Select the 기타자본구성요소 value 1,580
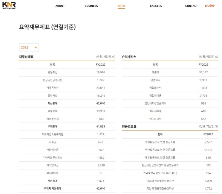 pyautogui.click(x=101, y=157)
